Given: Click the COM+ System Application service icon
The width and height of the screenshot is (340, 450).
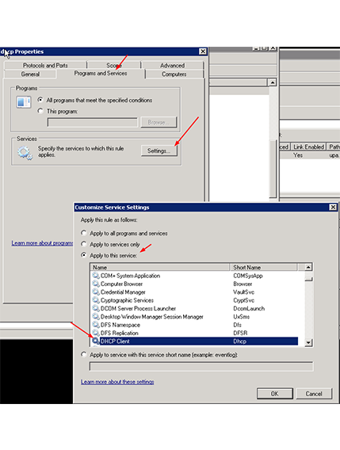Looking at the screenshot, I should (x=96, y=276).
